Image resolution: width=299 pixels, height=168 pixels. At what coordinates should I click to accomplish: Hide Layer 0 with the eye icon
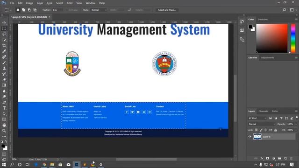pos(250,137)
